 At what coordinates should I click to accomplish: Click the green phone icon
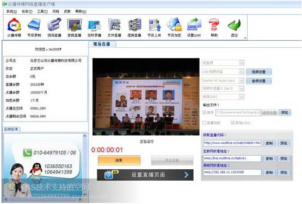click(x=27, y=152)
